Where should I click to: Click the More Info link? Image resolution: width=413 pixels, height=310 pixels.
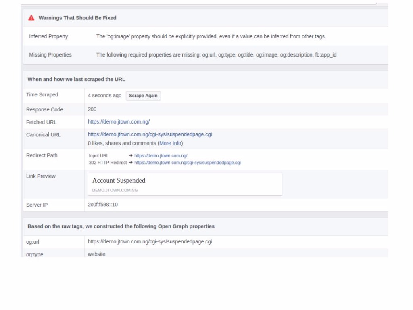click(170, 143)
